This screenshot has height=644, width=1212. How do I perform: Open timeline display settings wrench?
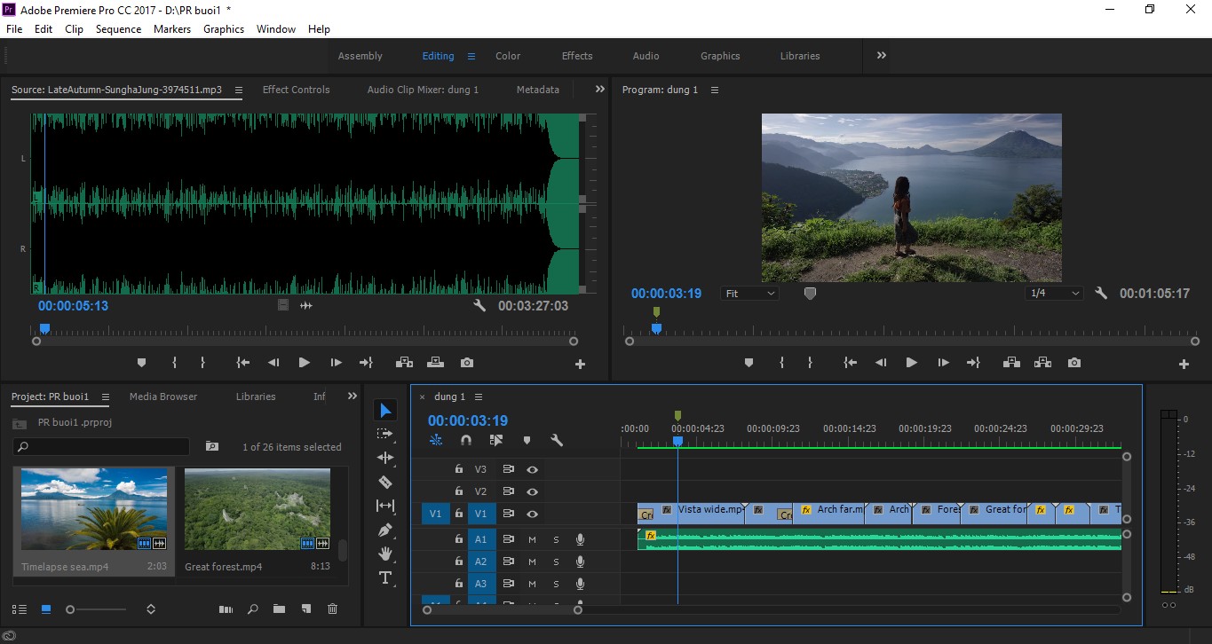pos(557,440)
